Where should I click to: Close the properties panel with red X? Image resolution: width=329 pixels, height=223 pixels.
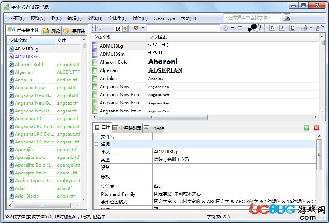[x=316, y=128]
